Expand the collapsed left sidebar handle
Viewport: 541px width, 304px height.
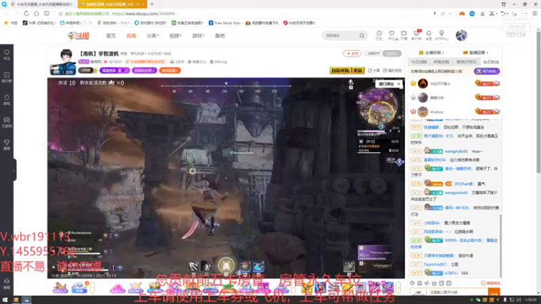14,170
